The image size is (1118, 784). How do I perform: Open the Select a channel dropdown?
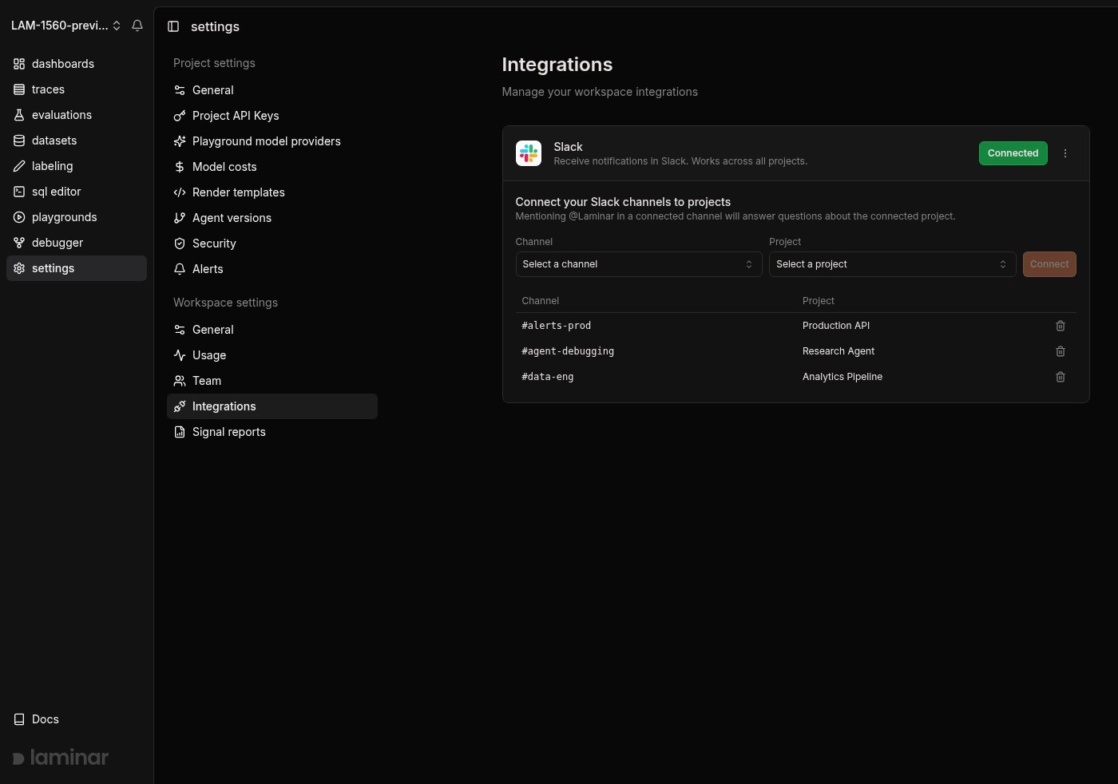click(x=639, y=264)
